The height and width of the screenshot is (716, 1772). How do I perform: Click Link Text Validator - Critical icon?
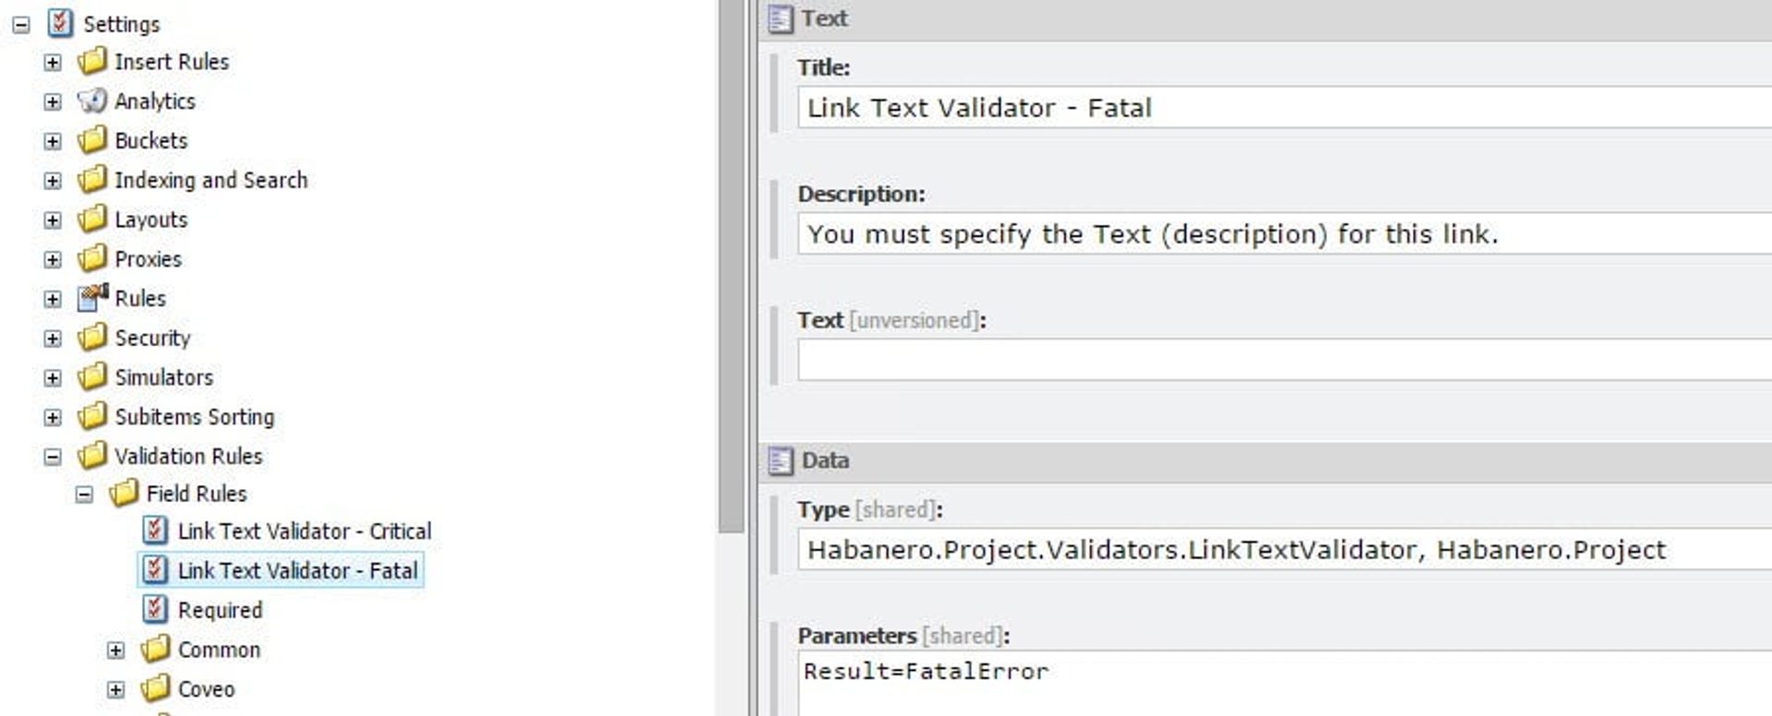(155, 531)
